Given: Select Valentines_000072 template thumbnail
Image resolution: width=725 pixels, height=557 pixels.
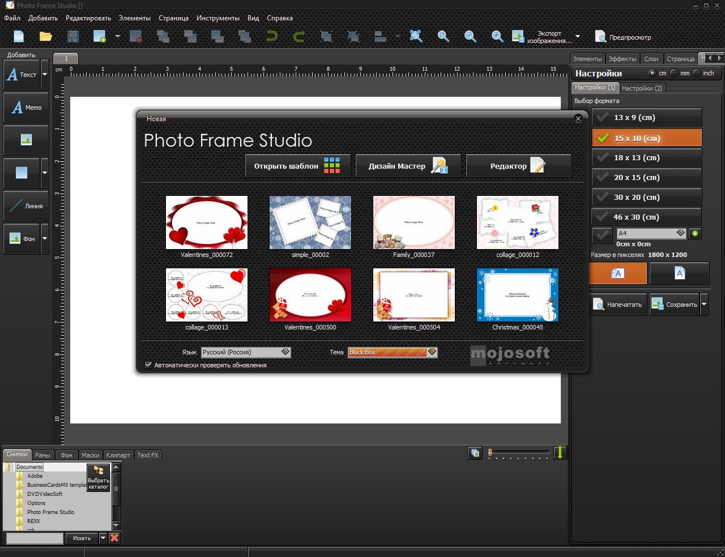Looking at the screenshot, I should tap(207, 222).
